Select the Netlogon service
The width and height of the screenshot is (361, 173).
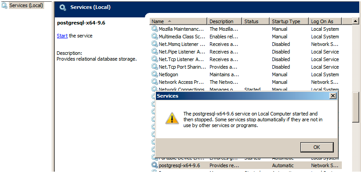pos(246,74)
